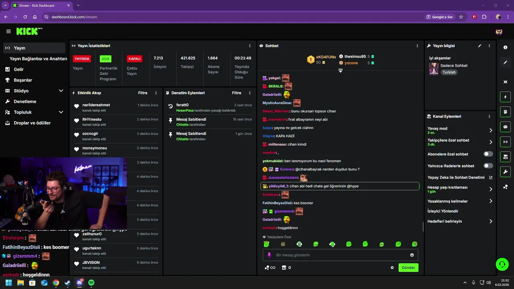Viewport: 514px width, 289px height.
Task: Click the chat panel scrollbar
Action: [x=423, y=227]
